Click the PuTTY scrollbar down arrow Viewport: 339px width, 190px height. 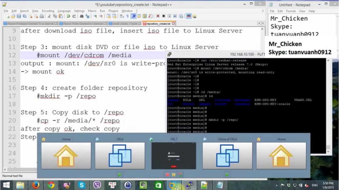point(328,151)
